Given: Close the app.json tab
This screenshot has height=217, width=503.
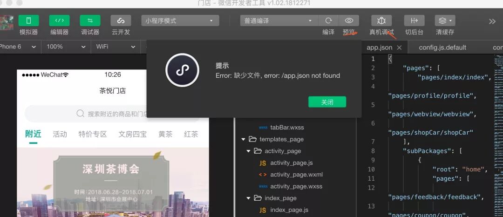Looking at the screenshot, I should (x=399, y=47).
